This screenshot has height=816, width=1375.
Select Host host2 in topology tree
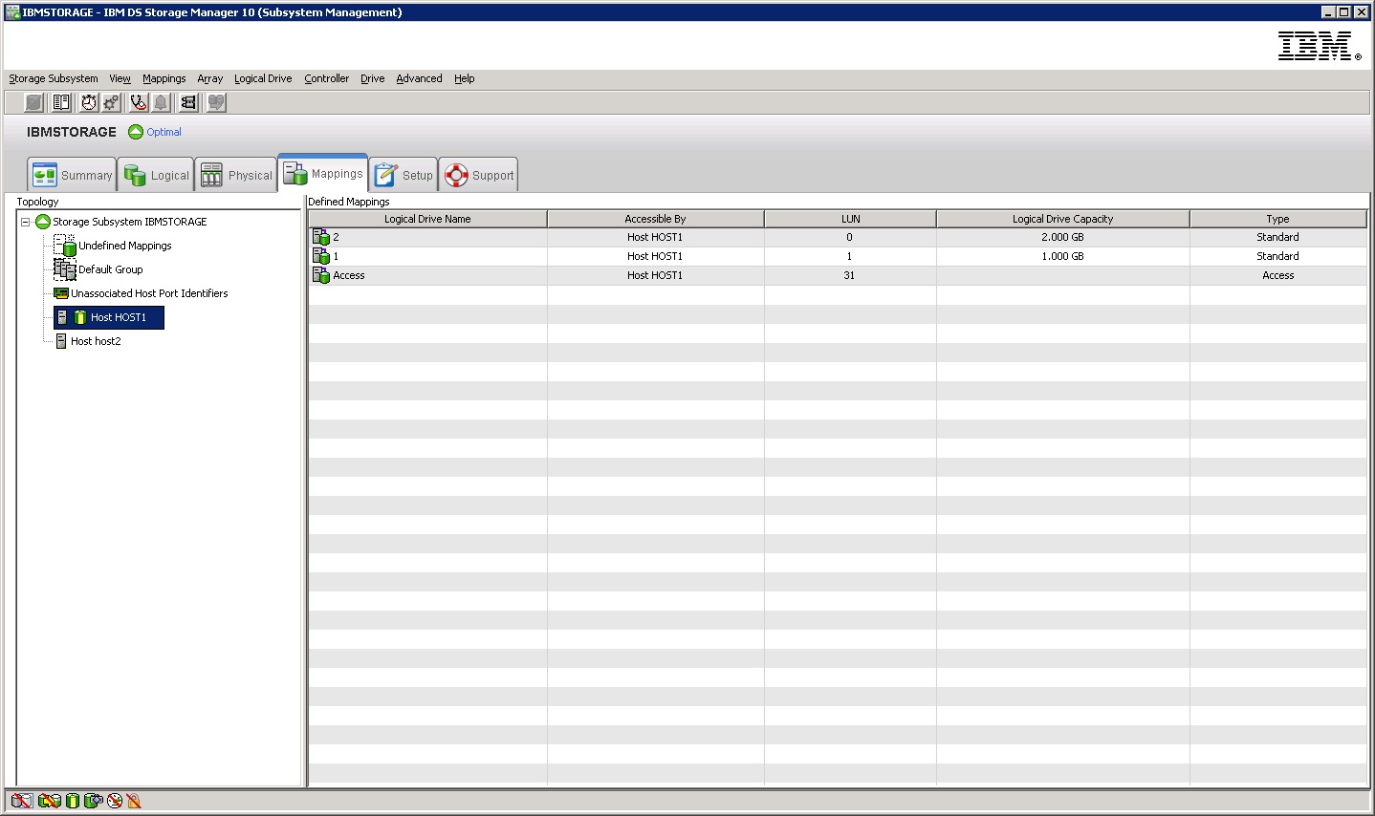click(96, 341)
